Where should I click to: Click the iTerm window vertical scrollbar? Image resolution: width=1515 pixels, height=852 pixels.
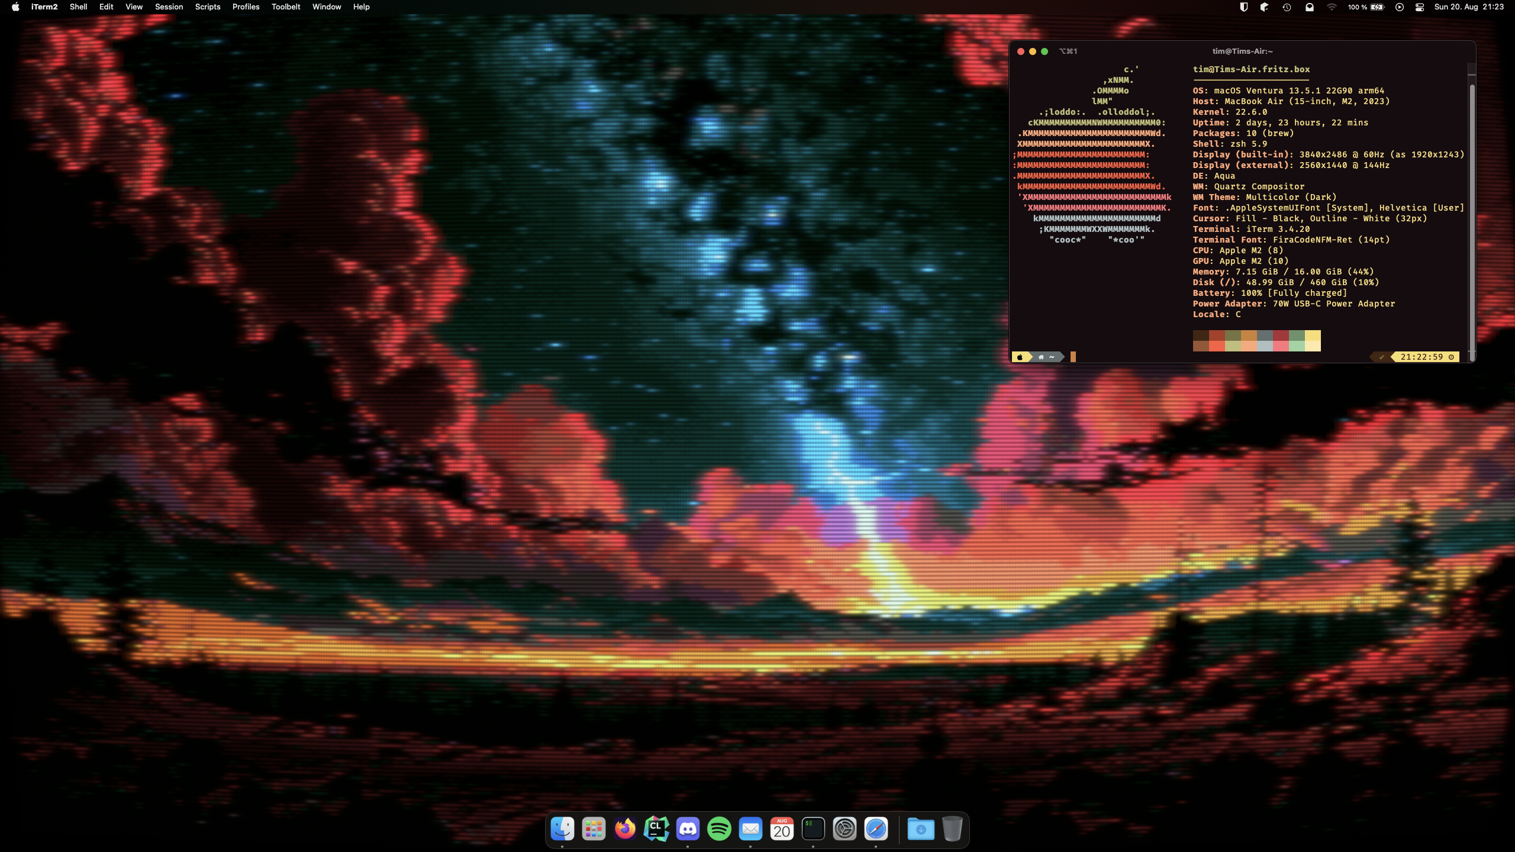(1472, 213)
